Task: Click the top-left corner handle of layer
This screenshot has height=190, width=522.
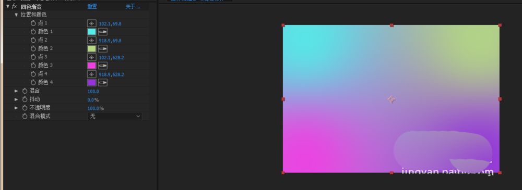Action: click(283, 25)
